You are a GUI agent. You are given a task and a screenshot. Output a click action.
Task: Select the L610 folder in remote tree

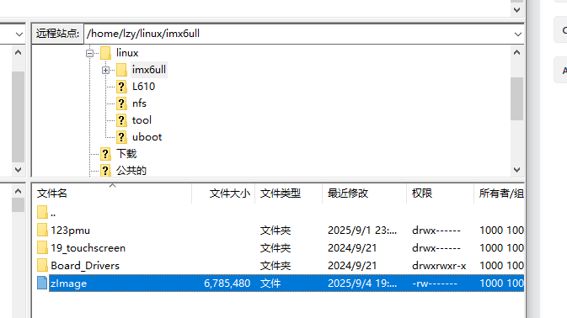[143, 87]
